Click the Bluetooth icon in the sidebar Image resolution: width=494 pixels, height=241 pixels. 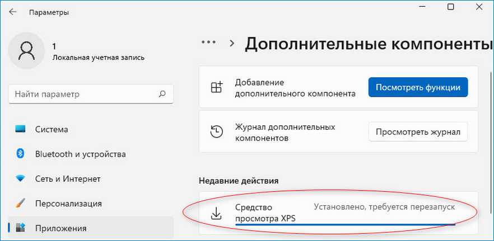[20, 154]
